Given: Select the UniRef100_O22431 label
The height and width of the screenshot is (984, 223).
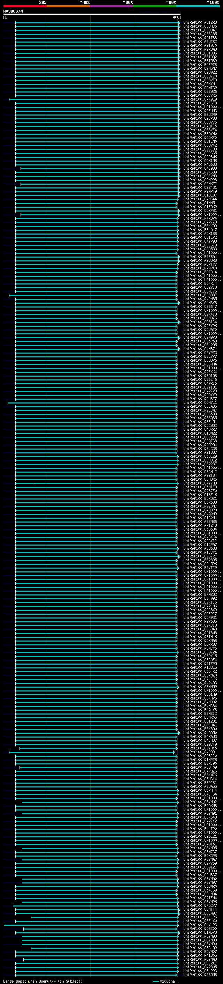Looking at the screenshot, I should [200, 187].
